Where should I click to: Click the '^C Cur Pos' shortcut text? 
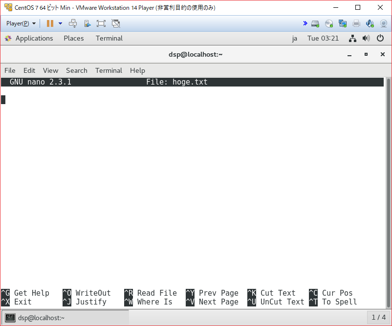pos(331,293)
